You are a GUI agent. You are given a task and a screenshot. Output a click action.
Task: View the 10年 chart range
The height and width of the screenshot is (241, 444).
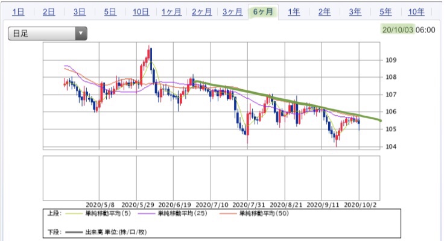coord(416,12)
